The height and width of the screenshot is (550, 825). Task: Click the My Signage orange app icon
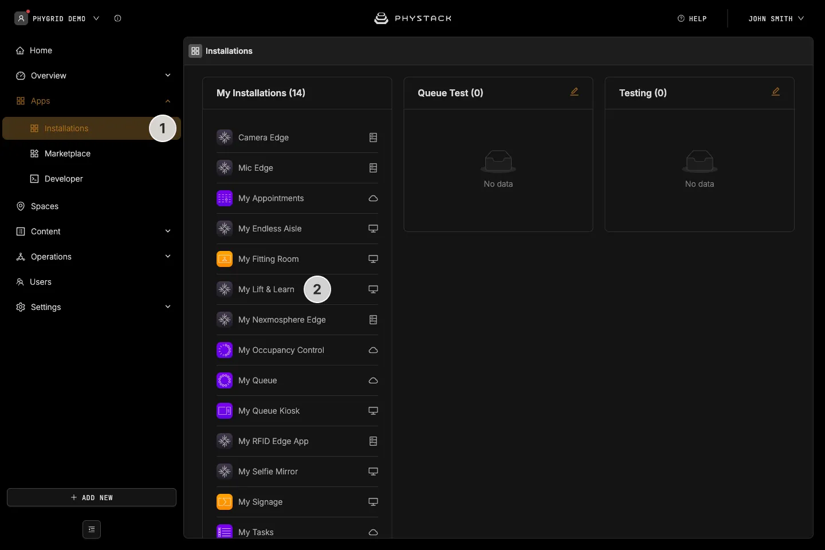point(225,502)
